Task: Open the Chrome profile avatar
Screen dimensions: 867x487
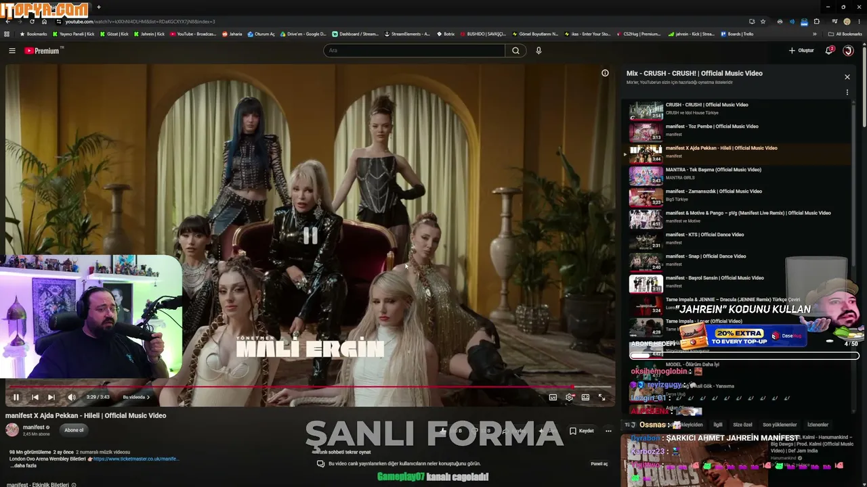Action: coord(847,22)
